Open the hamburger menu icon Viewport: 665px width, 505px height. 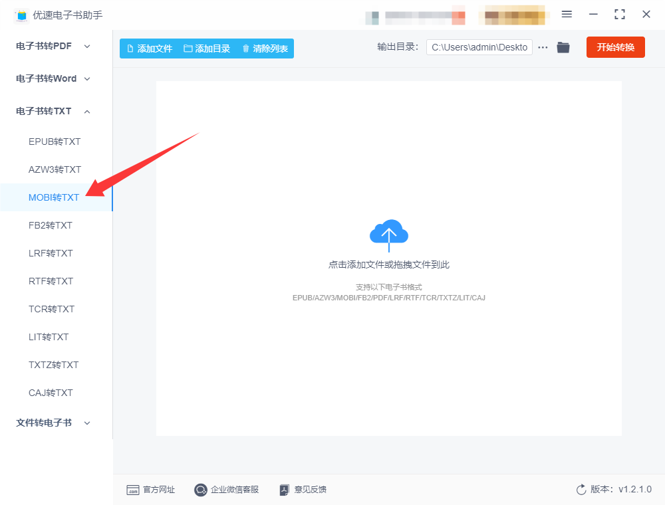[567, 15]
